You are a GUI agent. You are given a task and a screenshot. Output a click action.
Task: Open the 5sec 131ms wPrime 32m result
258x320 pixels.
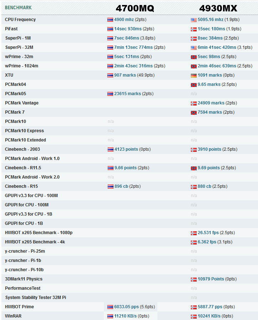(127, 57)
